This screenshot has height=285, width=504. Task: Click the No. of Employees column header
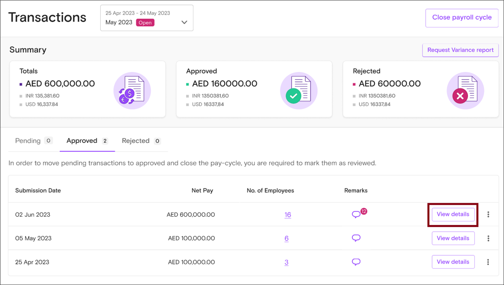[270, 190]
